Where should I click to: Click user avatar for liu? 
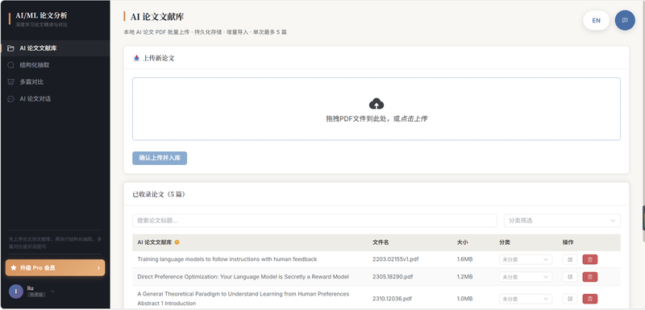click(15, 291)
